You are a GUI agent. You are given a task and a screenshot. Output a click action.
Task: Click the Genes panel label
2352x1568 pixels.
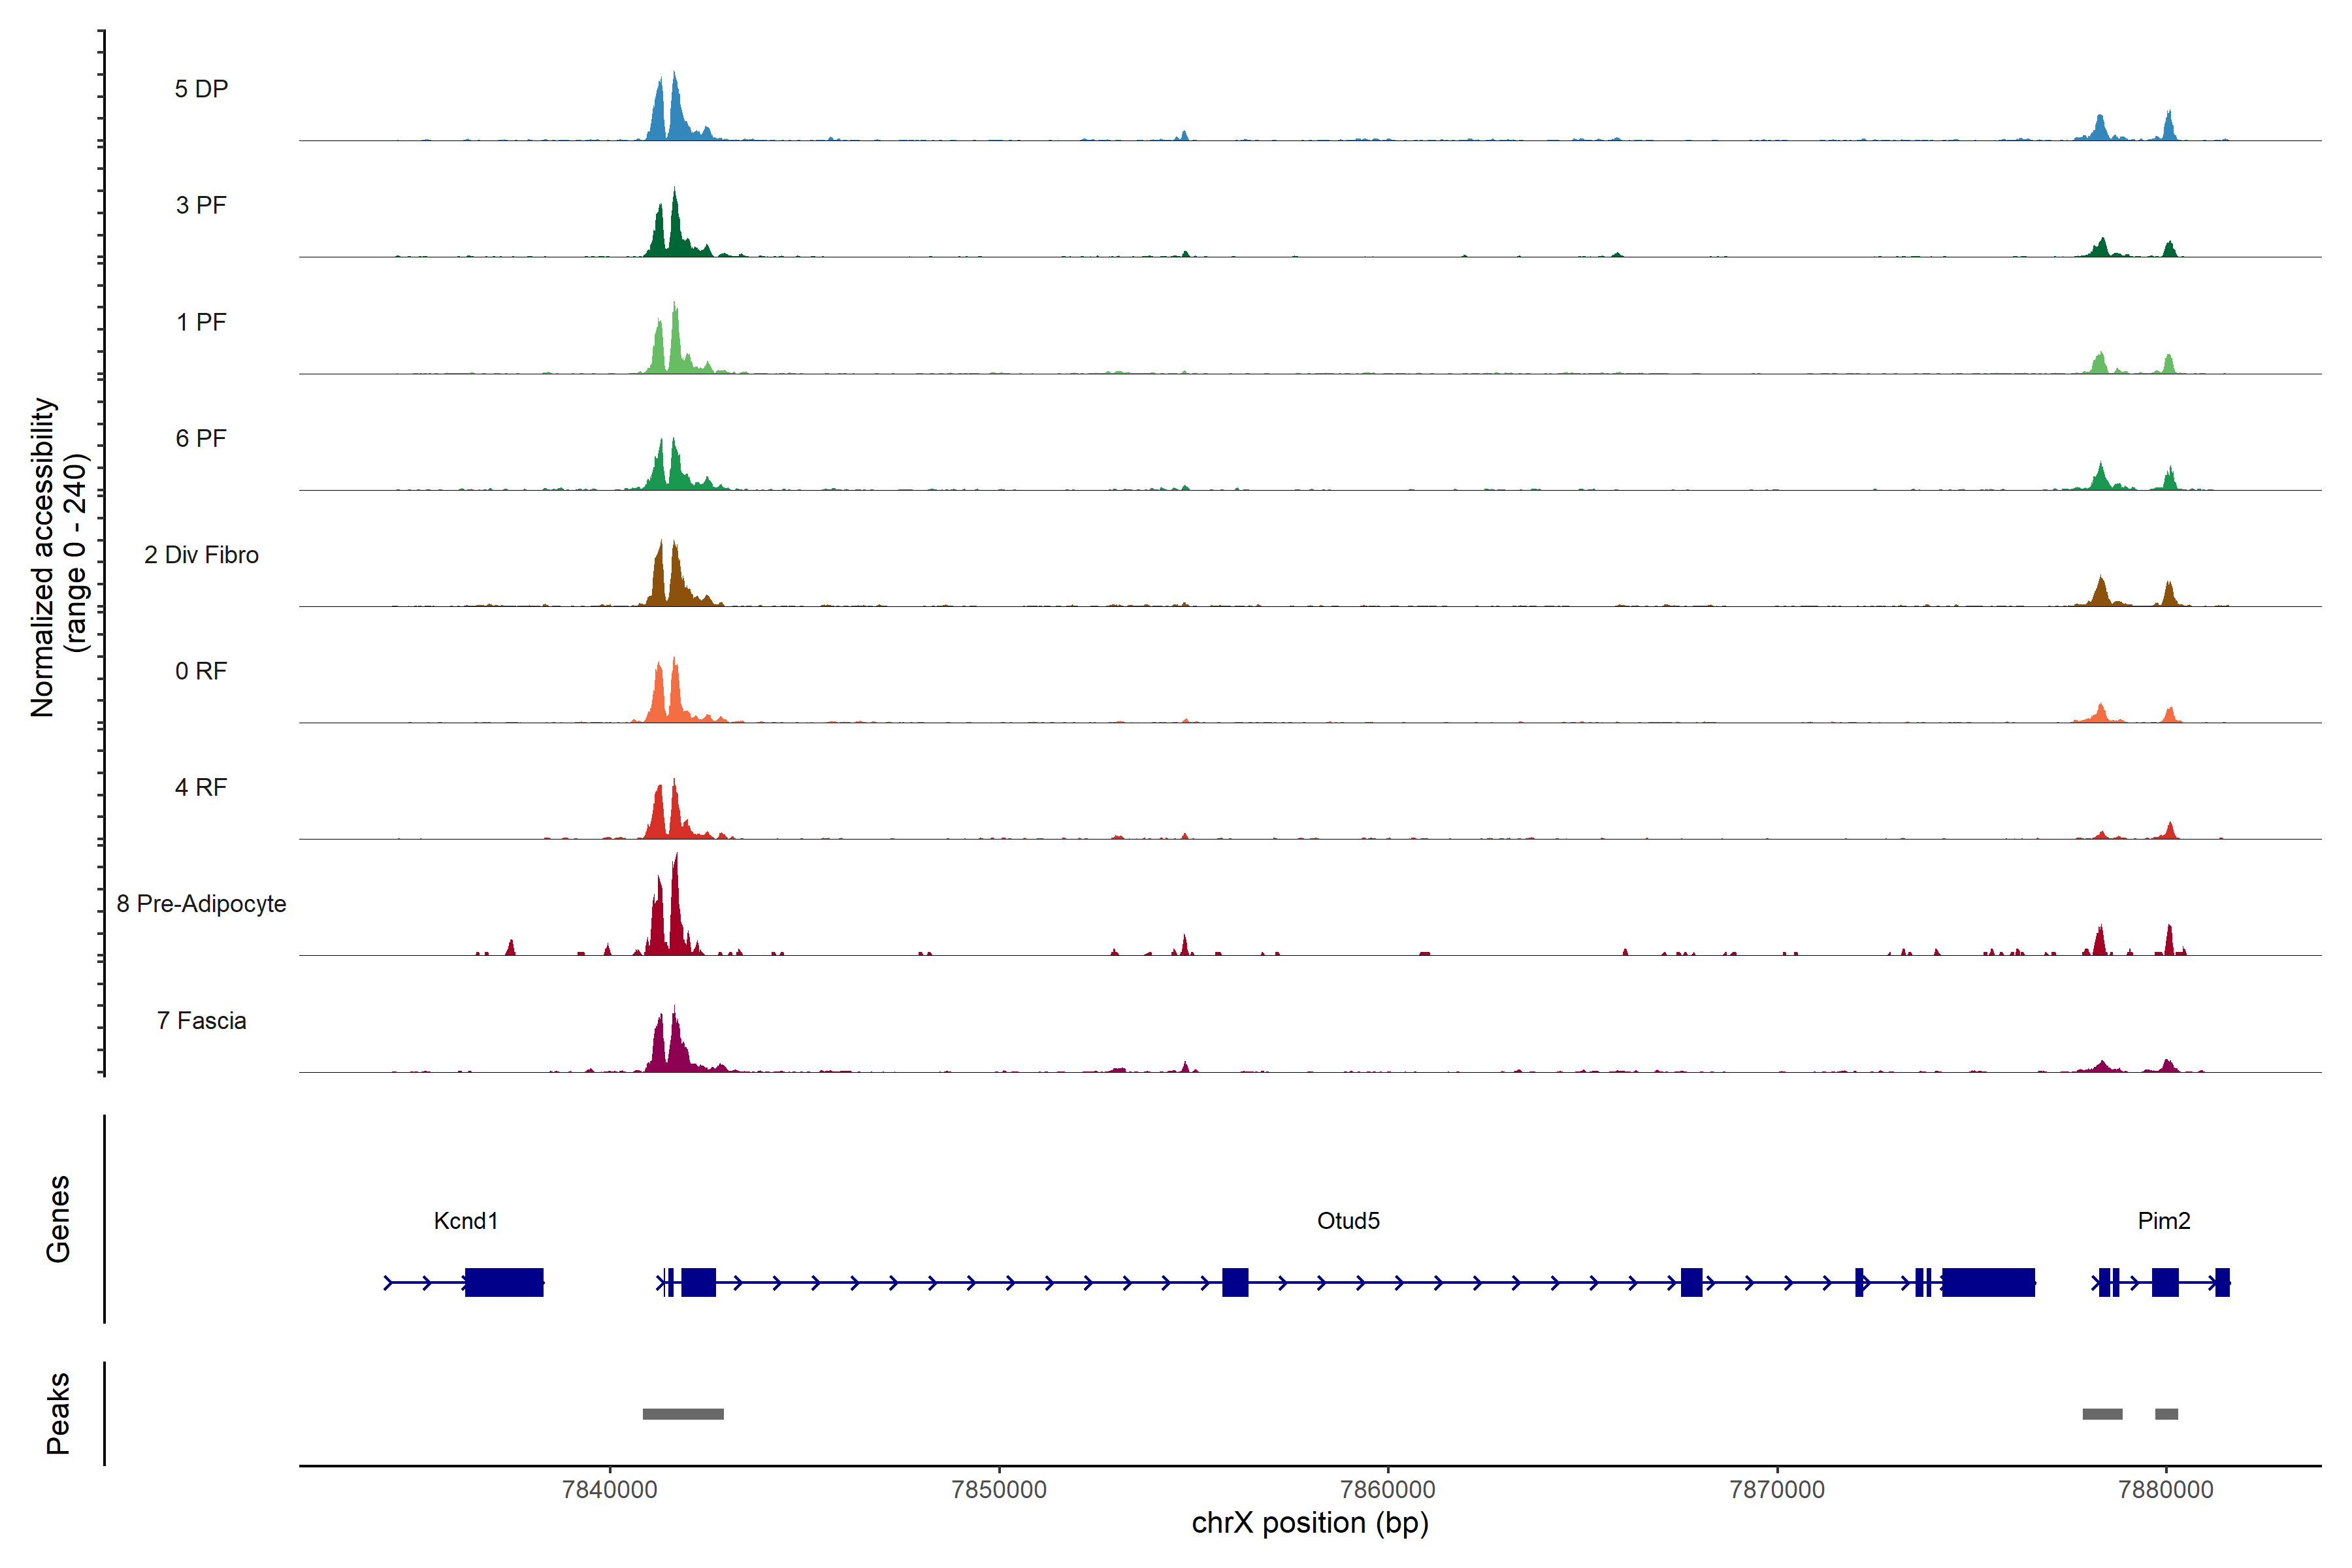click(58, 1218)
